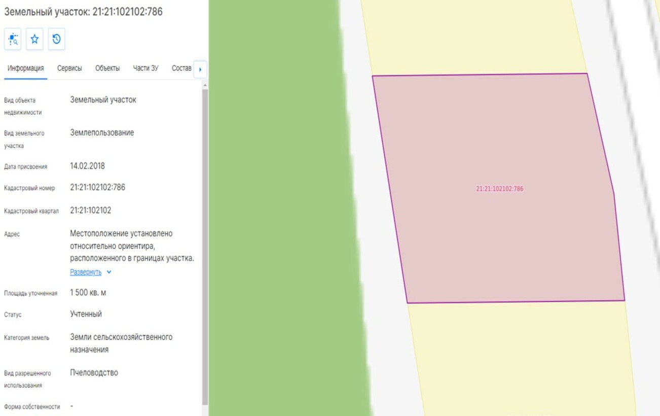Click the area value 1 500 кв. м
The image size is (660, 416).
coord(88,293)
